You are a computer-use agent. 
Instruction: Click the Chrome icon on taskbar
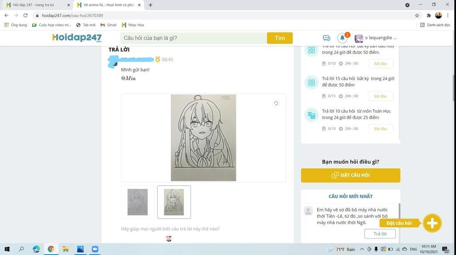click(x=51, y=249)
